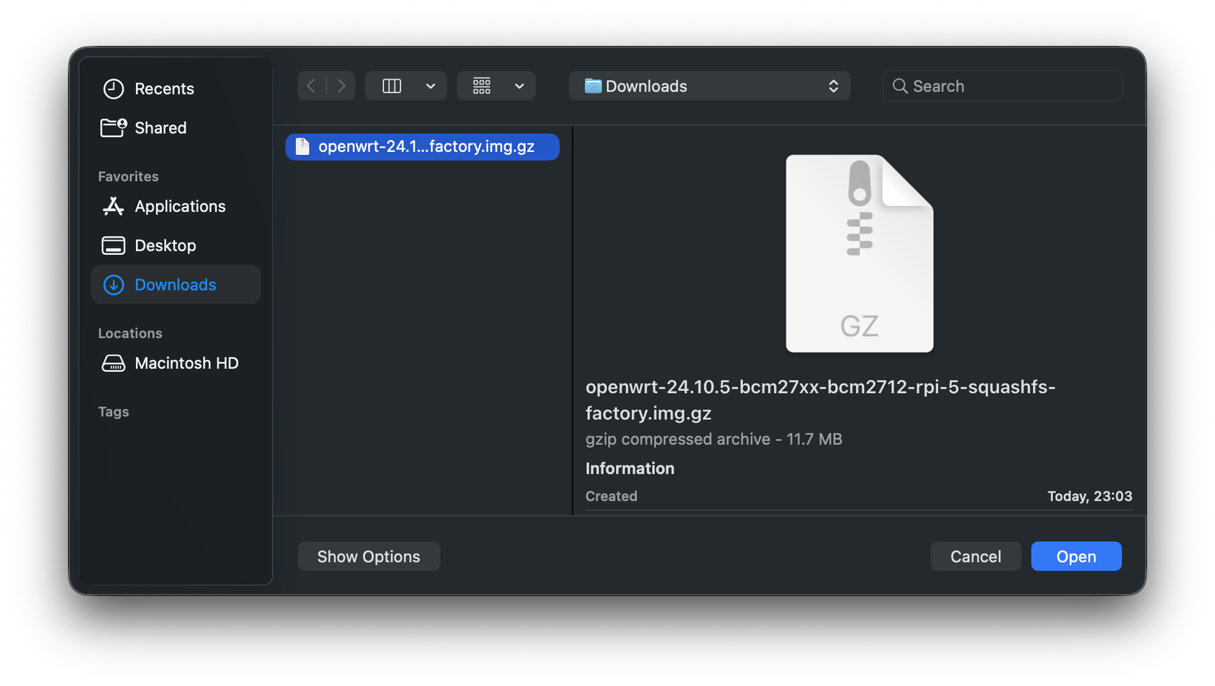Go back using the back arrow
Image resolution: width=1215 pixels, height=686 pixels.
pos(312,86)
